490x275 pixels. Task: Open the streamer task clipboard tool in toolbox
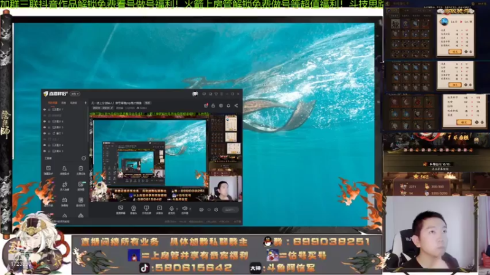81,170
